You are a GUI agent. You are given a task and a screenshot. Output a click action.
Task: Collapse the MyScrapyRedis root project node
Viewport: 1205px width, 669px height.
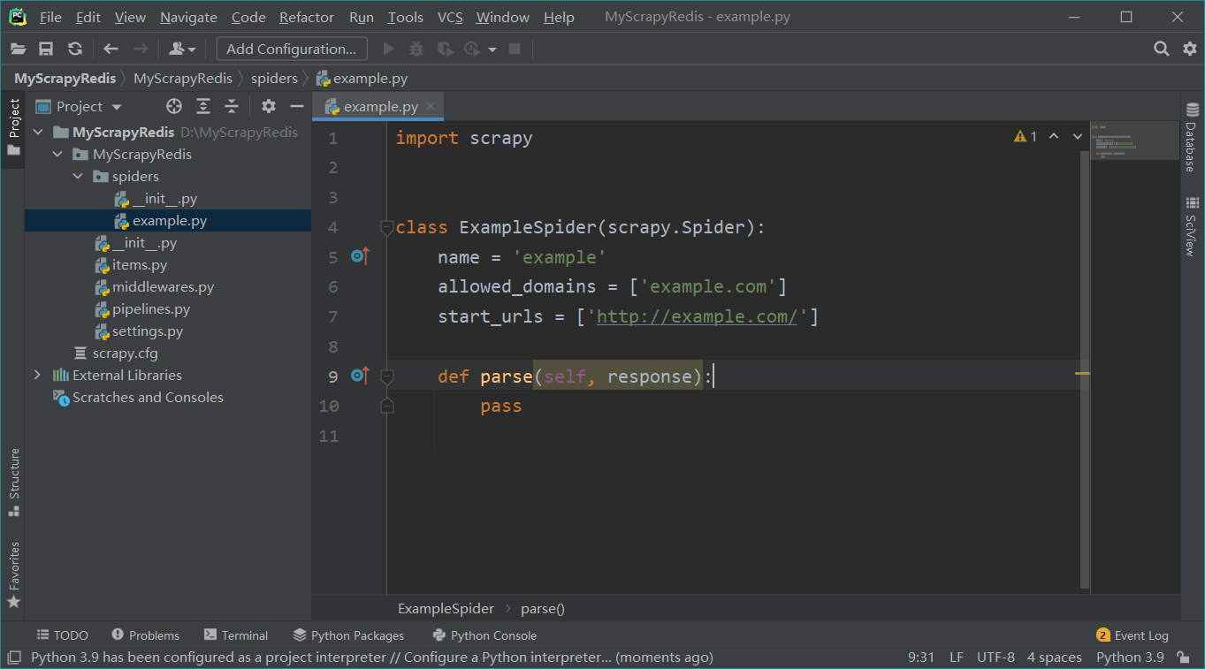click(38, 133)
